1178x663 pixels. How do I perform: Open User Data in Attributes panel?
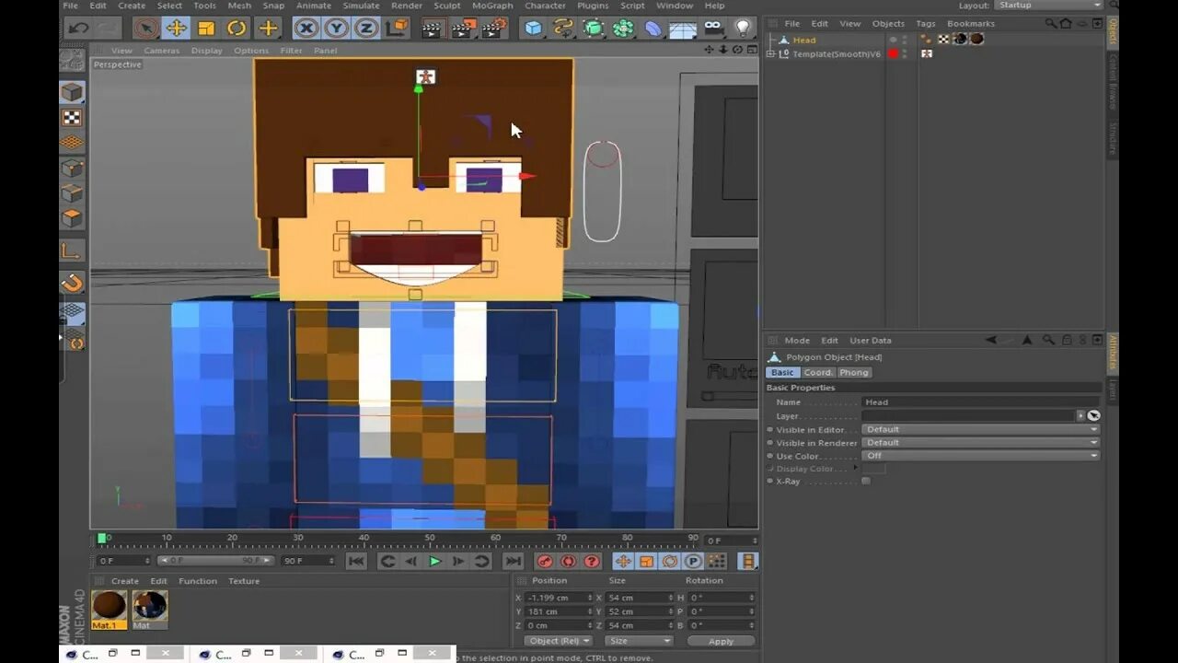pyautogui.click(x=870, y=341)
